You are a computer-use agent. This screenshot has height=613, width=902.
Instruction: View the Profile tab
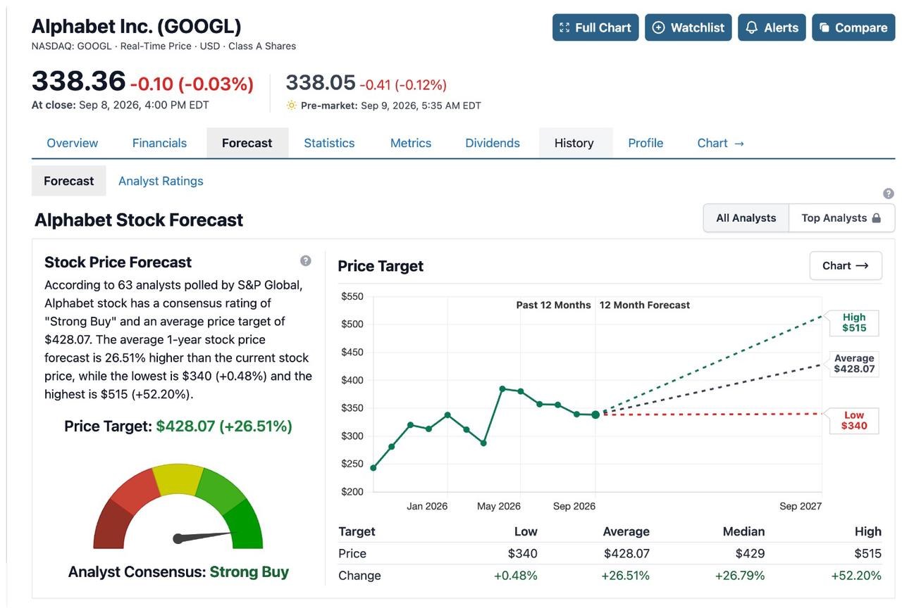(645, 143)
